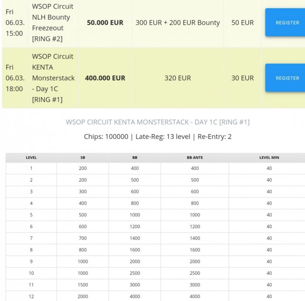Screen dimensions: 305x301
Task: Click level 8 big blind 1600
Action: [135, 250]
